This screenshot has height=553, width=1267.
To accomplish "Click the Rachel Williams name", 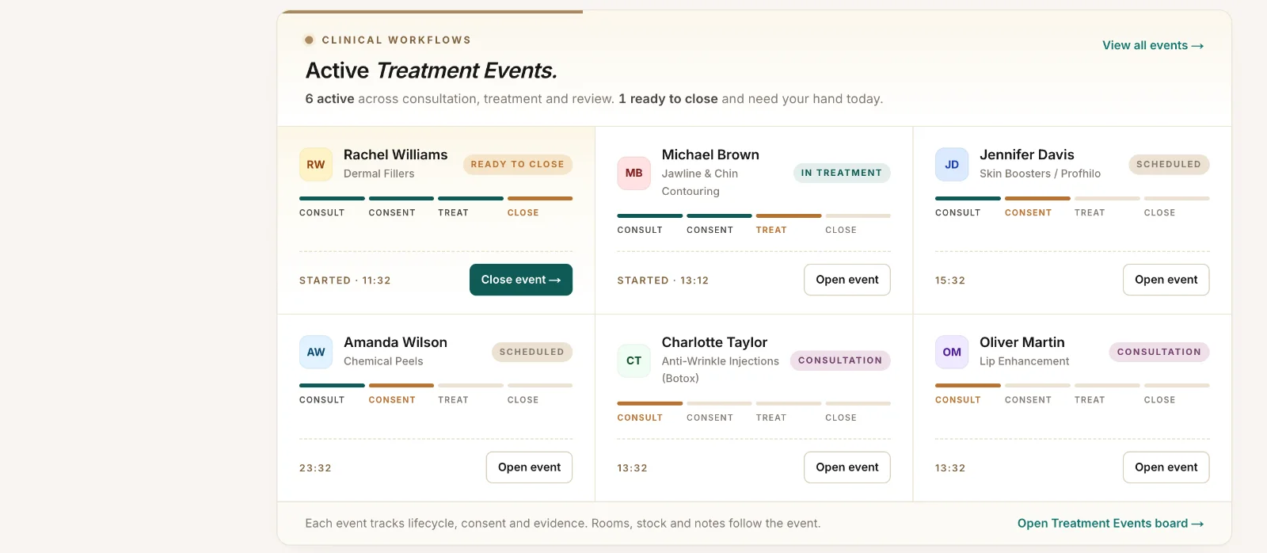I will (396, 154).
